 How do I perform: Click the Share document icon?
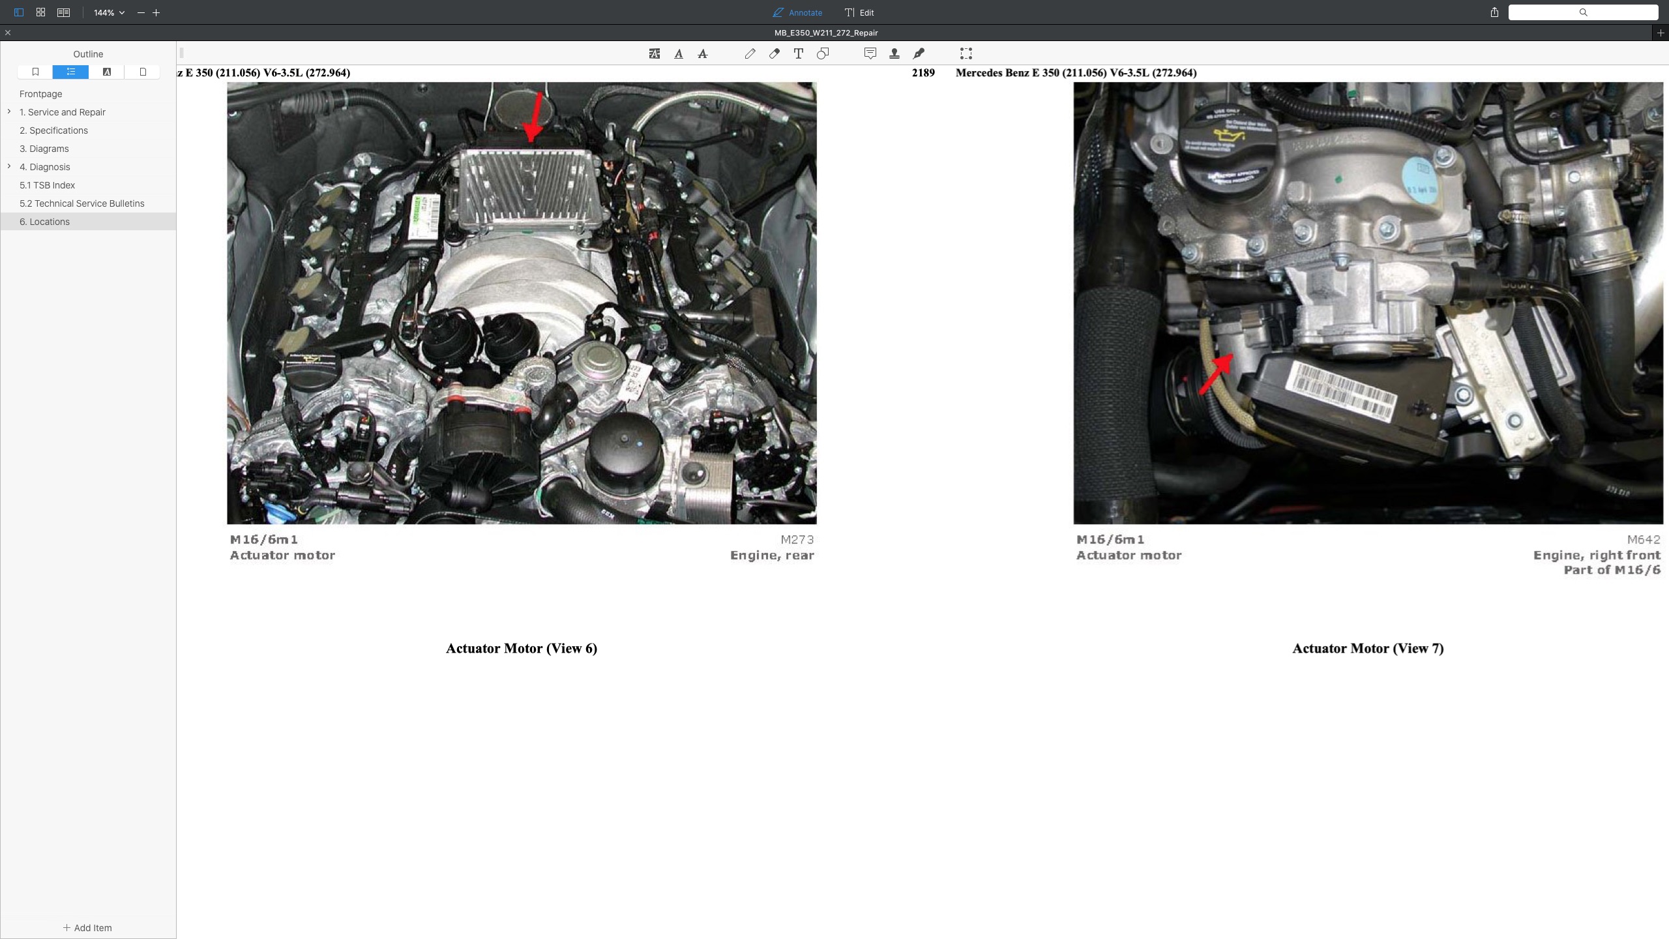coord(1493,12)
